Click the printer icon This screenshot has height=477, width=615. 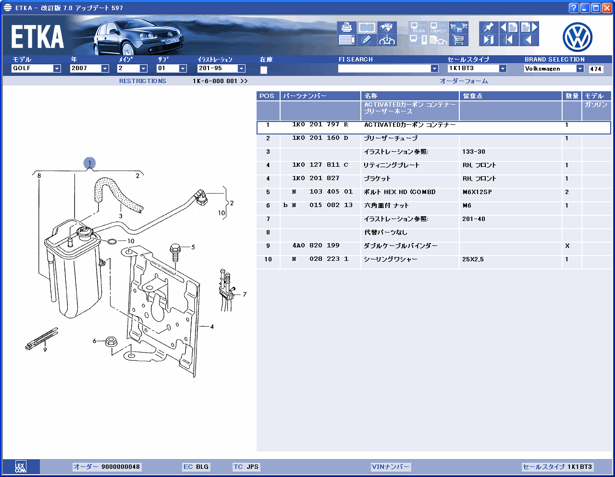(x=346, y=27)
